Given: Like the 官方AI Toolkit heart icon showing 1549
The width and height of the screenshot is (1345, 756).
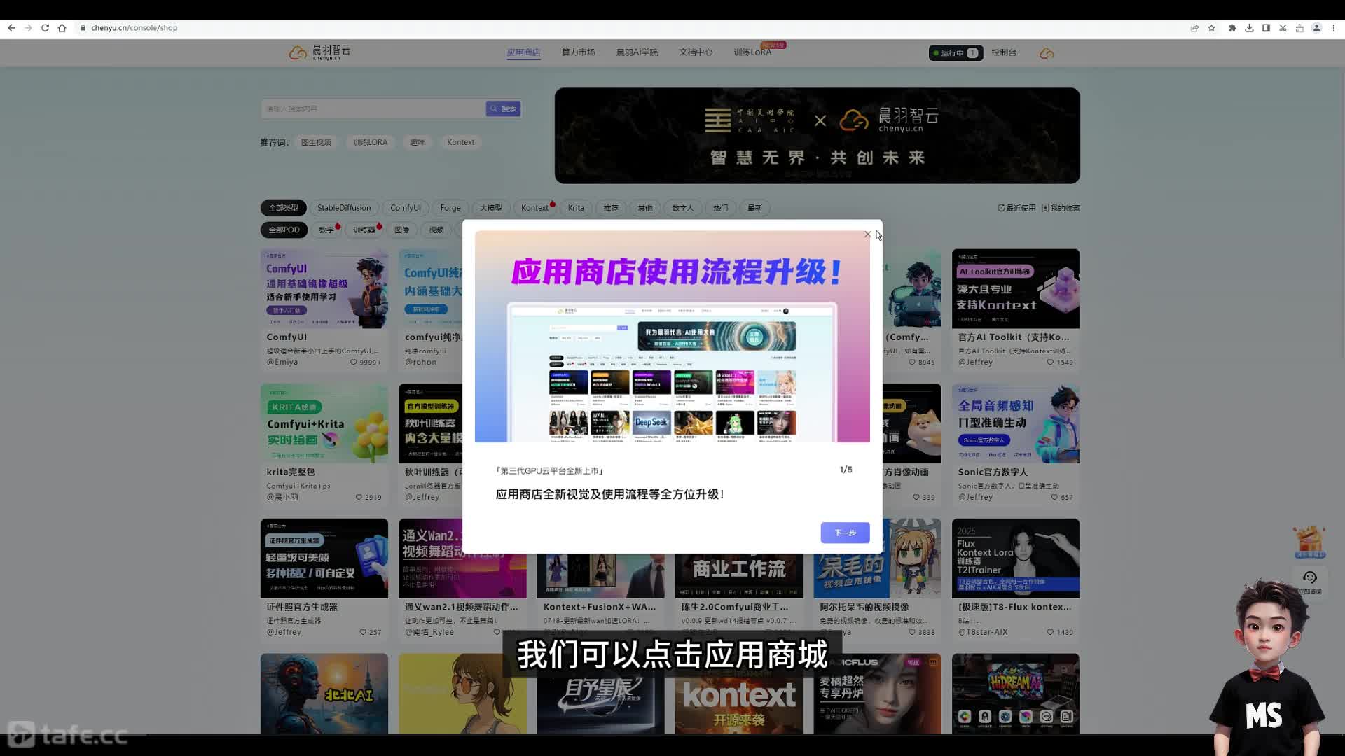Looking at the screenshot, I should (x=1050, y=363).
